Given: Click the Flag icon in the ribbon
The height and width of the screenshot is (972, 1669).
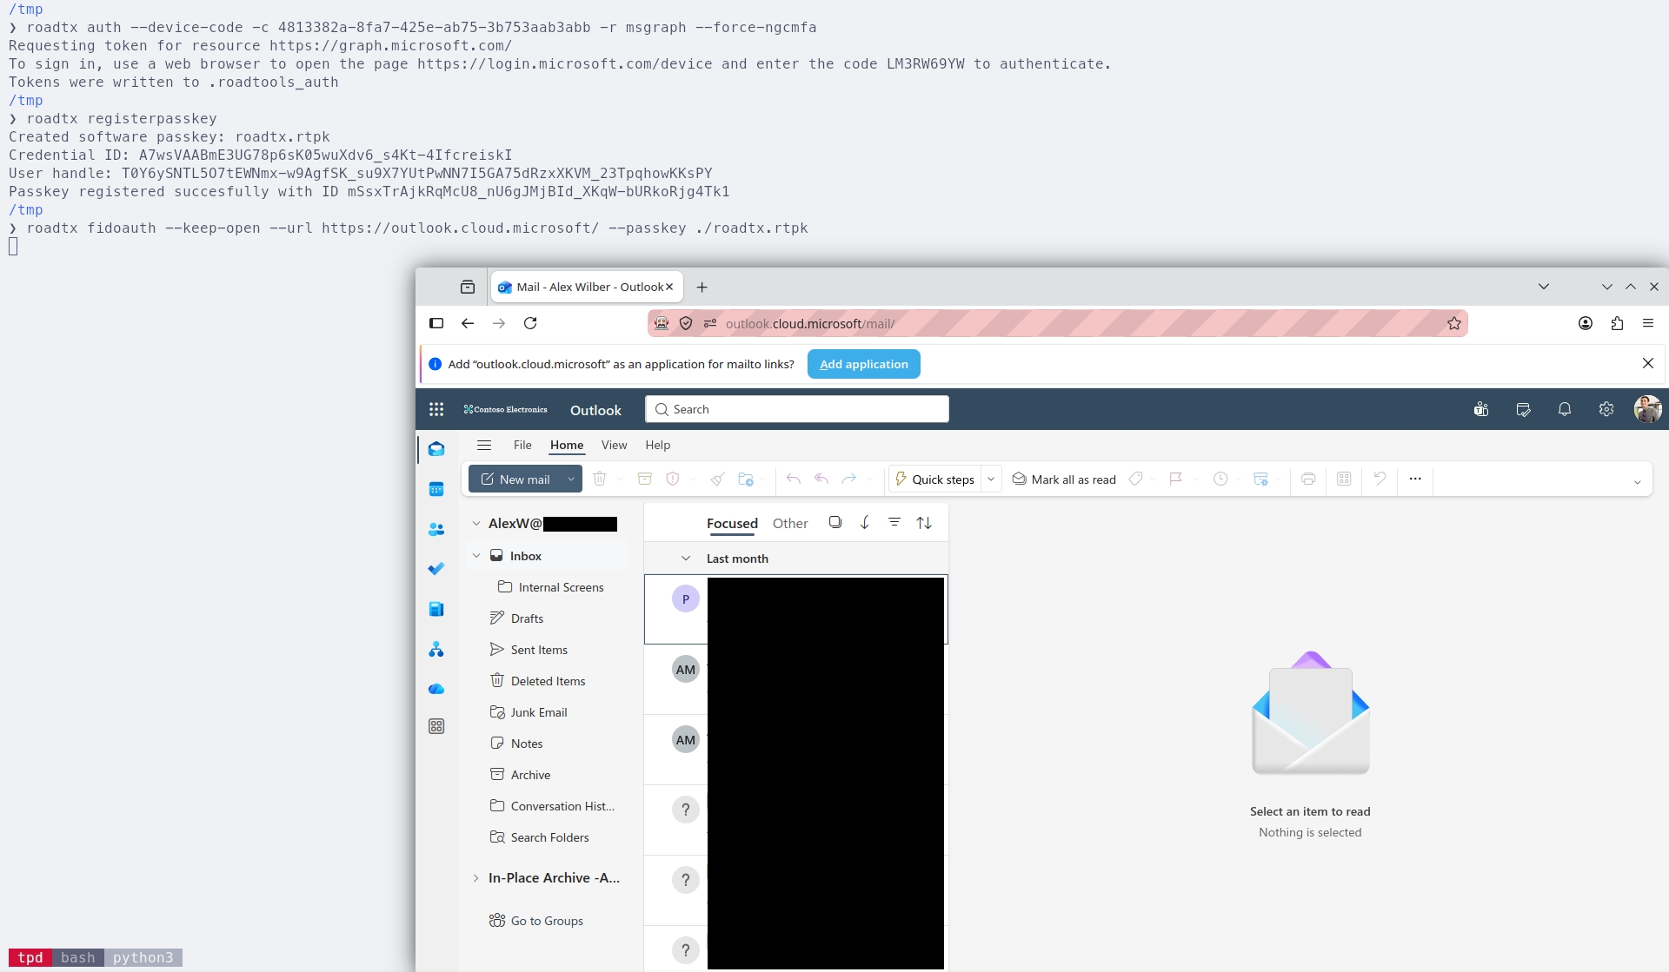Looking at the screenshot, I should coord(1176,479).
